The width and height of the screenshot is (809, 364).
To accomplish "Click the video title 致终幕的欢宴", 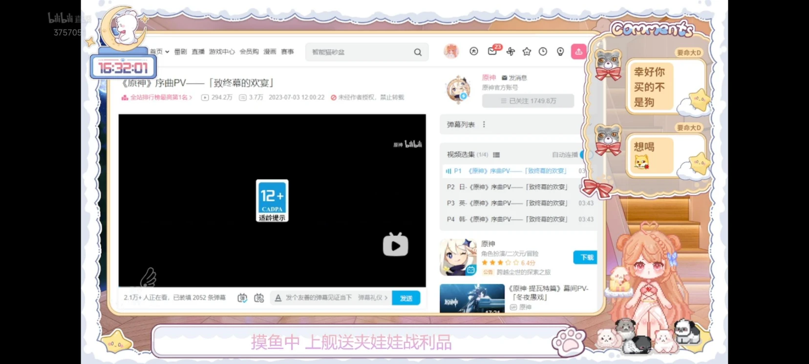I will coord(198,83).
